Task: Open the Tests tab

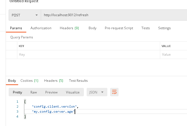Action: 146,28
